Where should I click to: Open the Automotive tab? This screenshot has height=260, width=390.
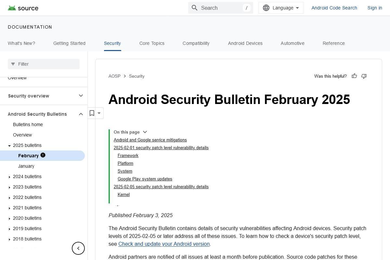[x=292, y=43]
